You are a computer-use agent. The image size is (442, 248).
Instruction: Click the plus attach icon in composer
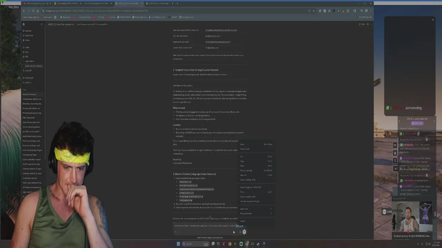click(x=175, y=232)
